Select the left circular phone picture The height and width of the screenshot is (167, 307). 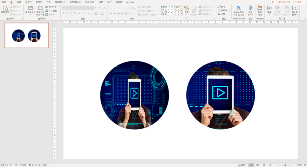pos(134,95)
